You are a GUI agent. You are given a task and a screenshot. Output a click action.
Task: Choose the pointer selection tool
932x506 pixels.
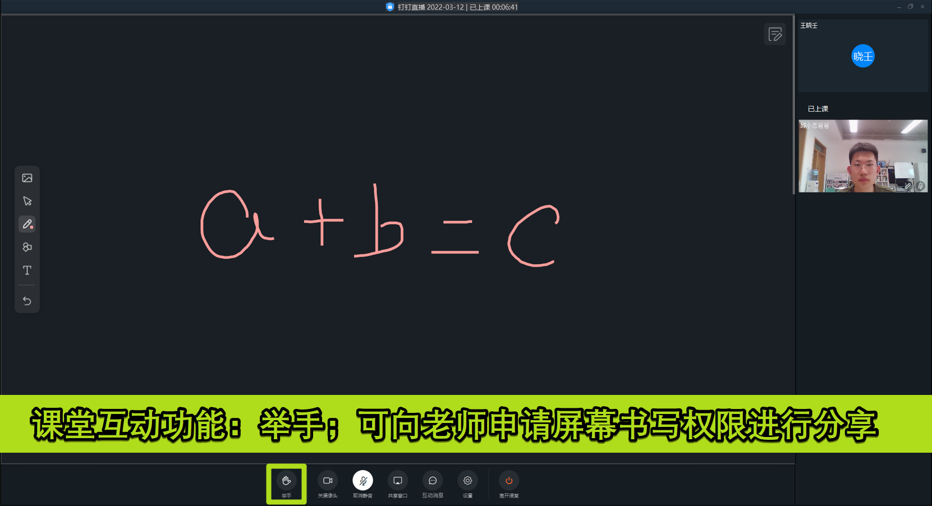27,201
